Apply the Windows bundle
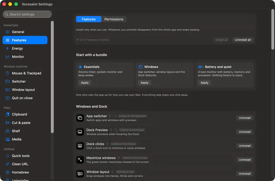275x181 pixels. [x=144, y=83]
